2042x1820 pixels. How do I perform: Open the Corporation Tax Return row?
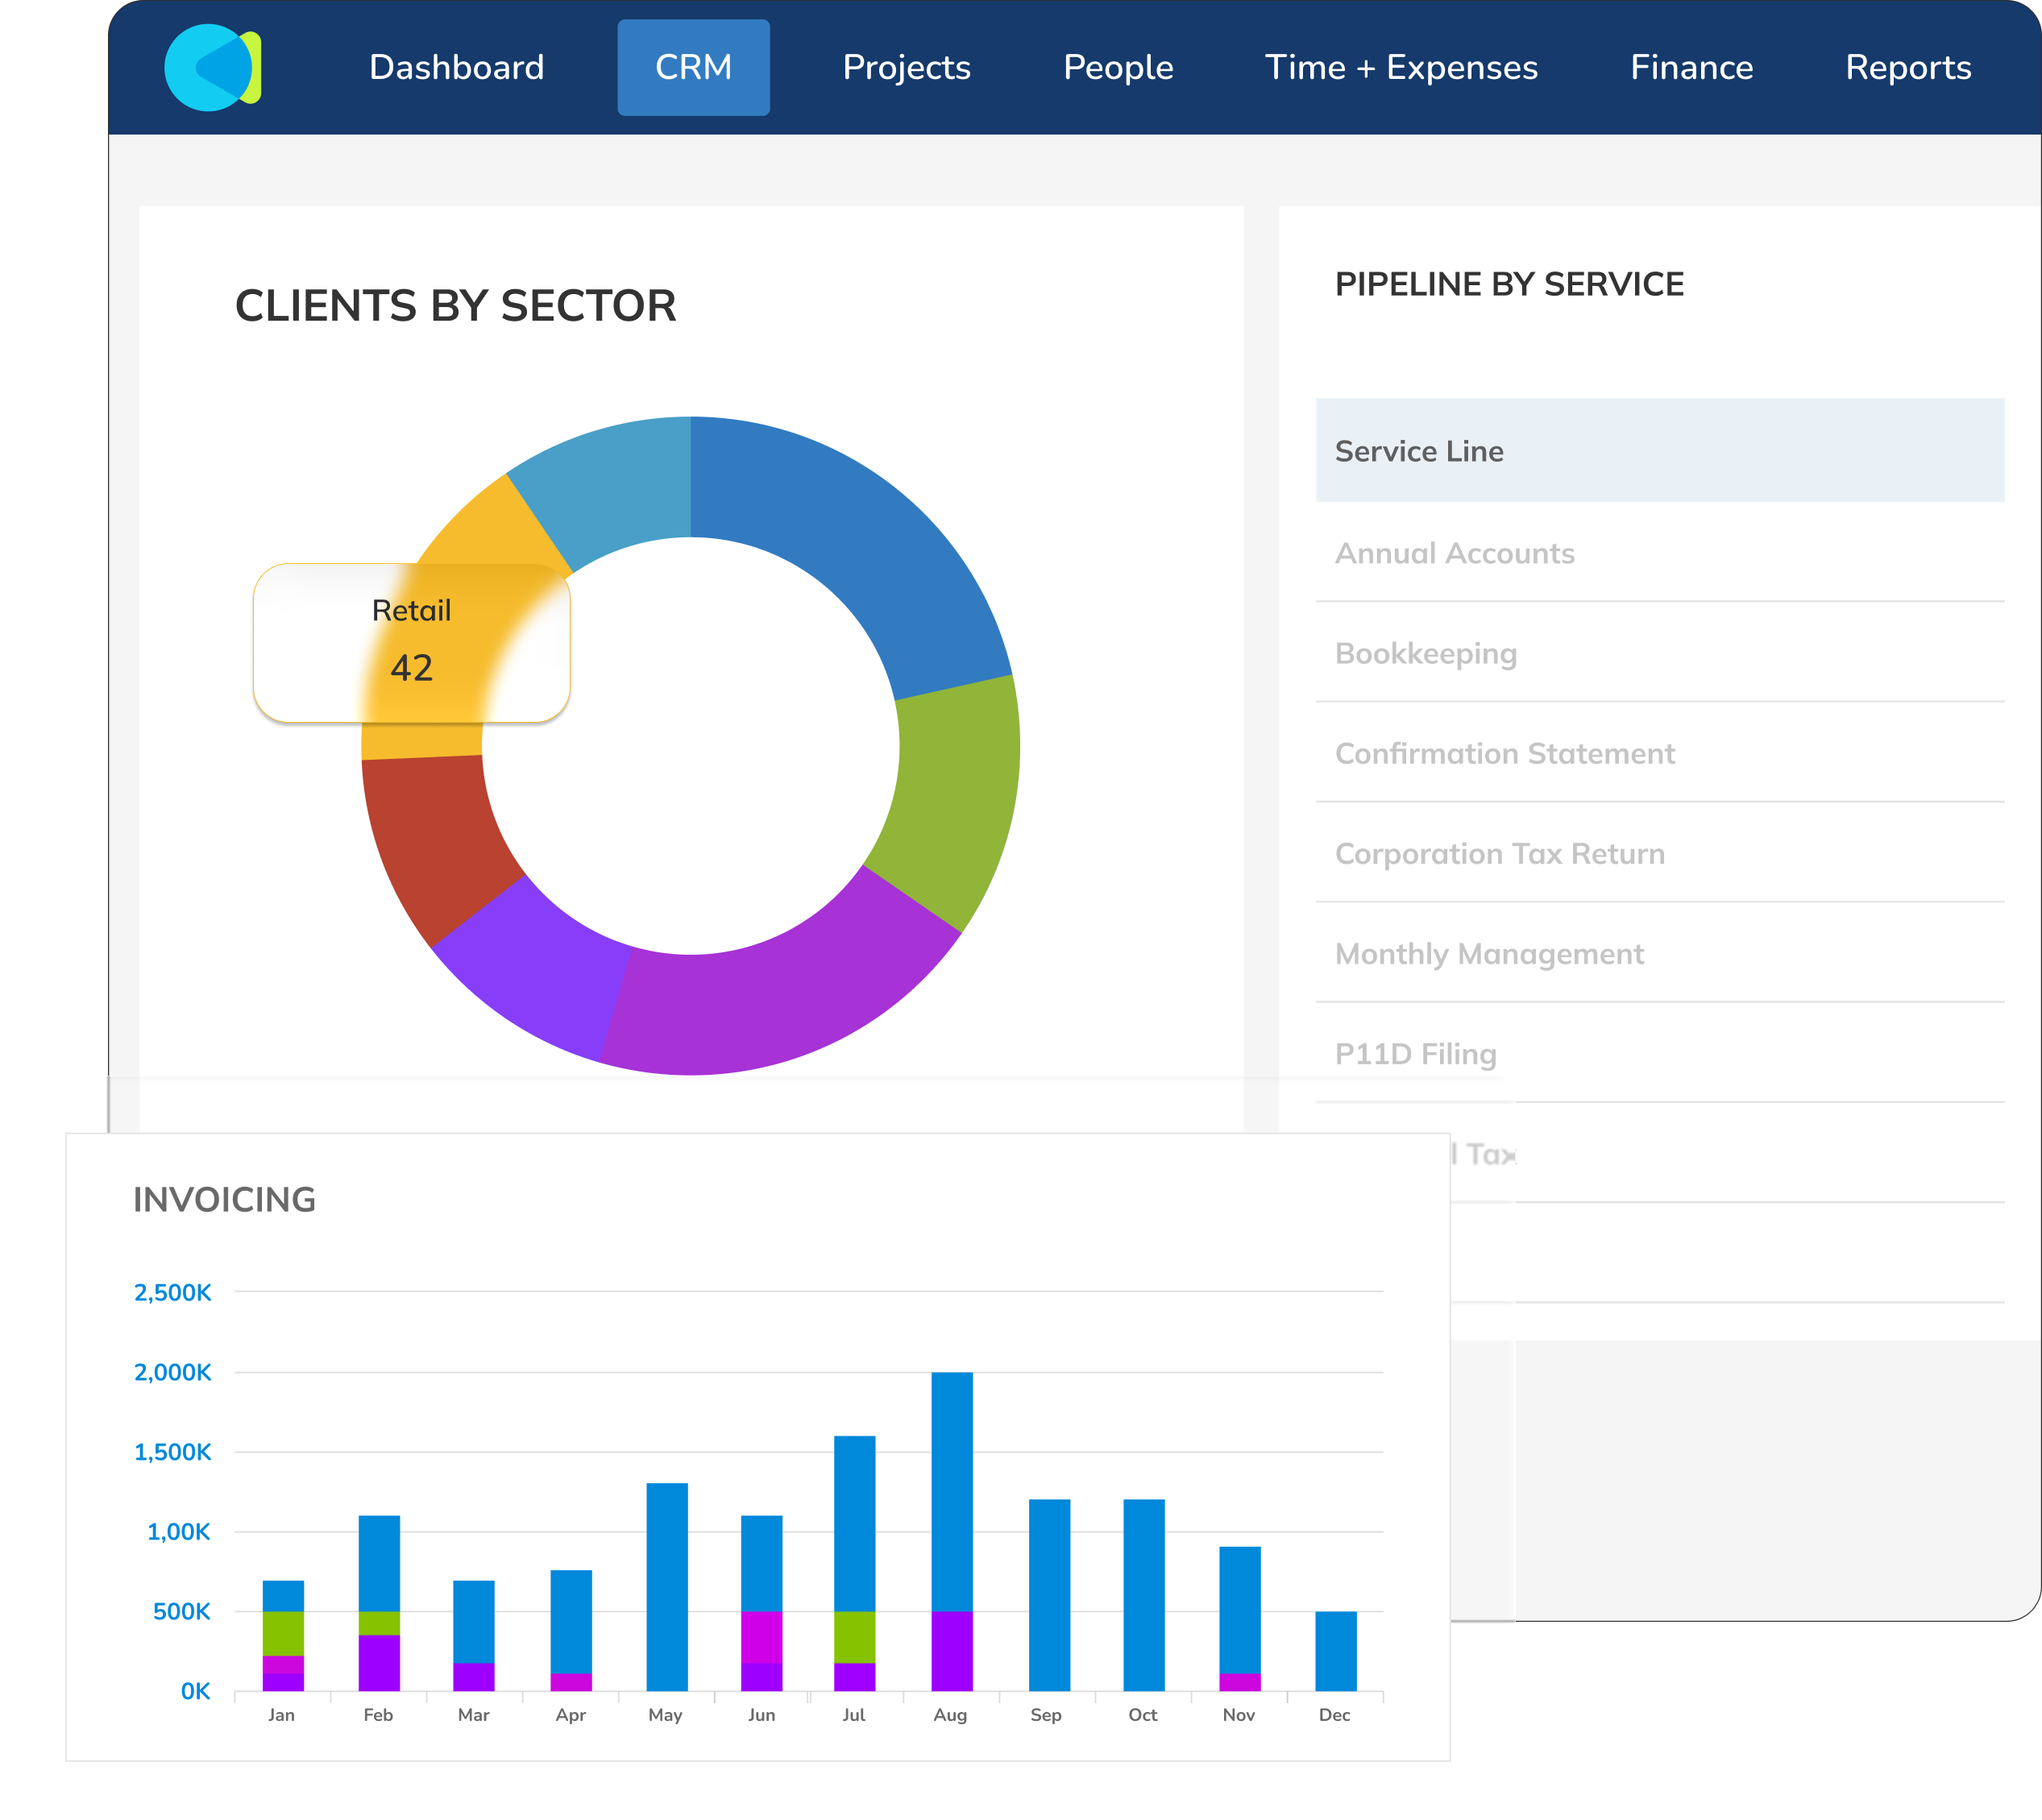[x=1499, y=853]
